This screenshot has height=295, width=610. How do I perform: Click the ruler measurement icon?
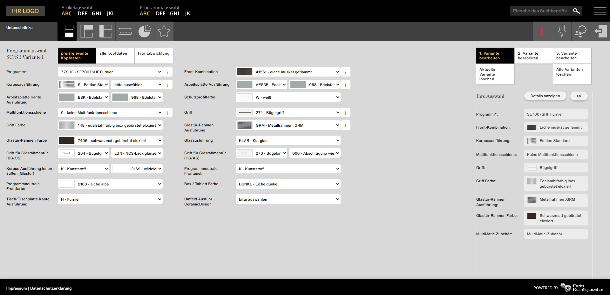tap(125, 31)
